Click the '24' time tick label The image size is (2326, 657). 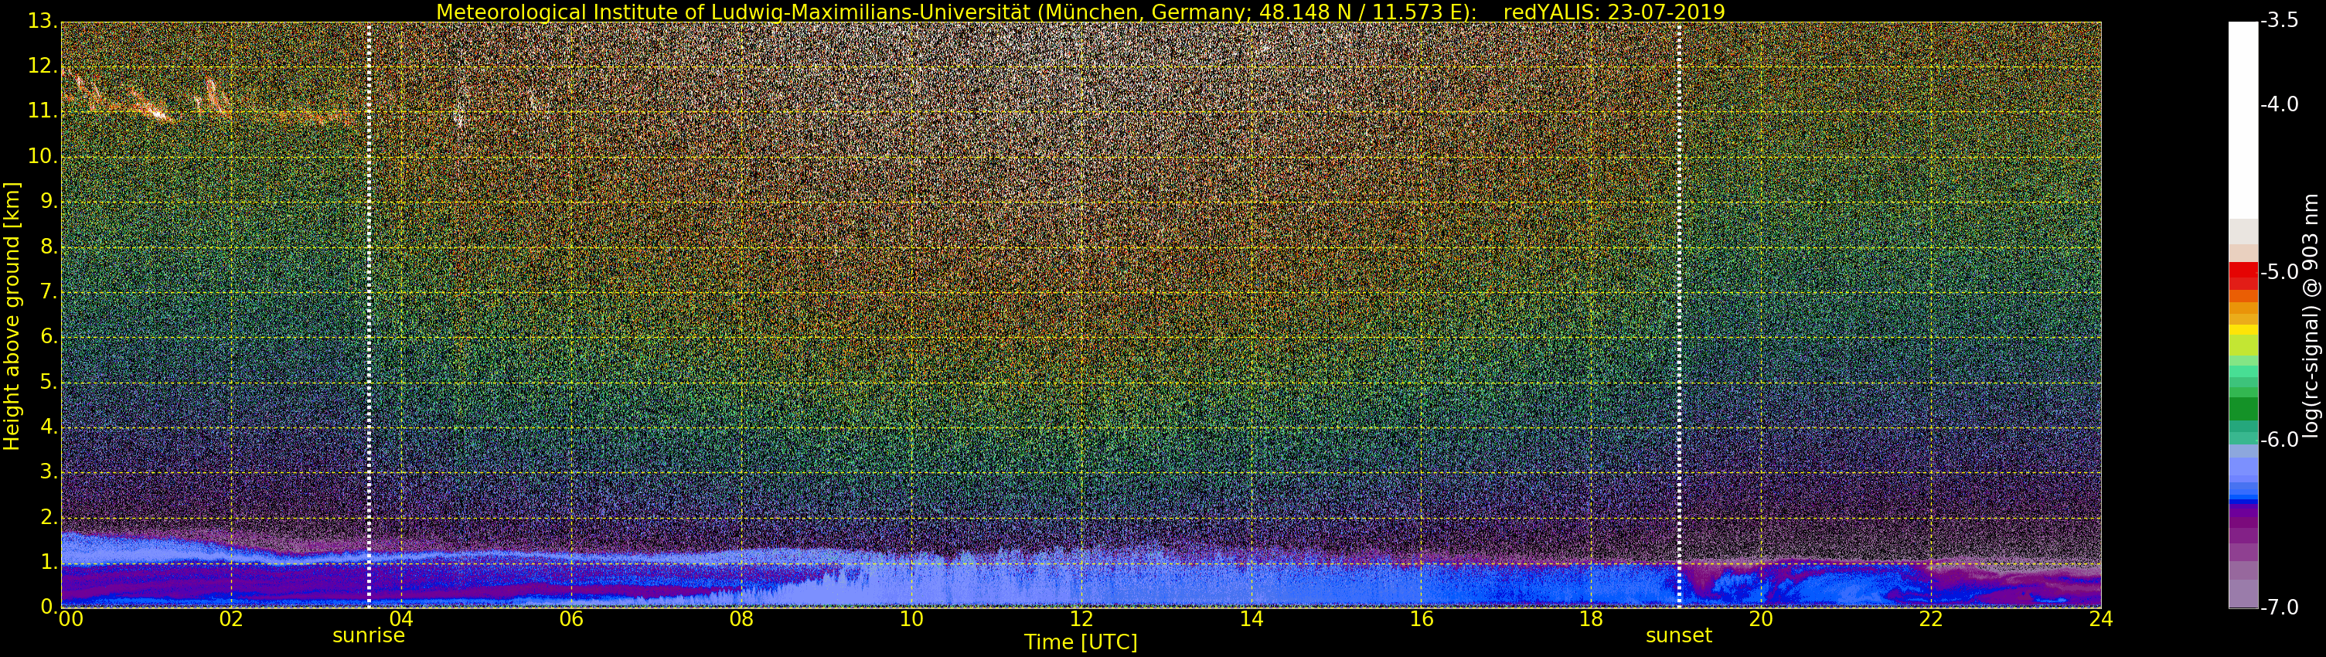coord(2100,618)
